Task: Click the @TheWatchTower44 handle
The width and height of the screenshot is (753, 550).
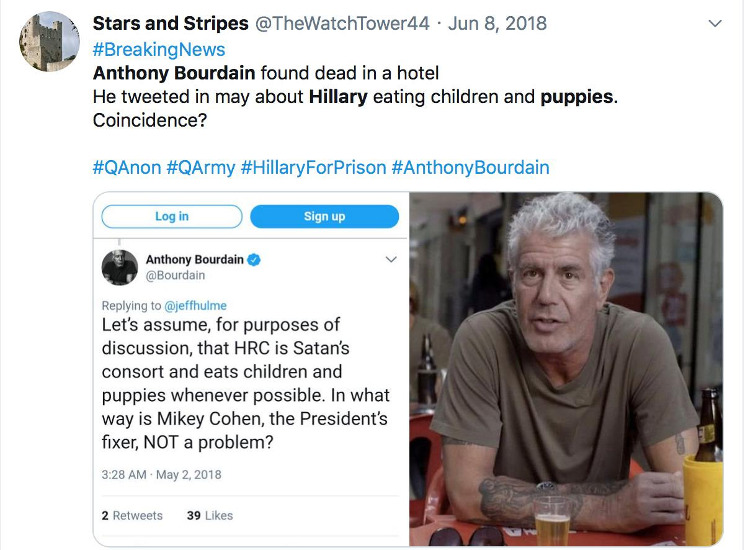Action: click(342, 24)
